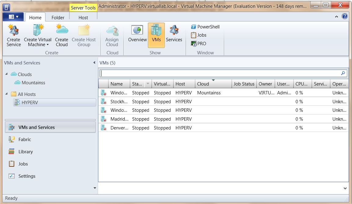The width and height of the screenshot is (352, 204).
Task: Click the Assign Cloud icon
Action: (x=112, y=31)
